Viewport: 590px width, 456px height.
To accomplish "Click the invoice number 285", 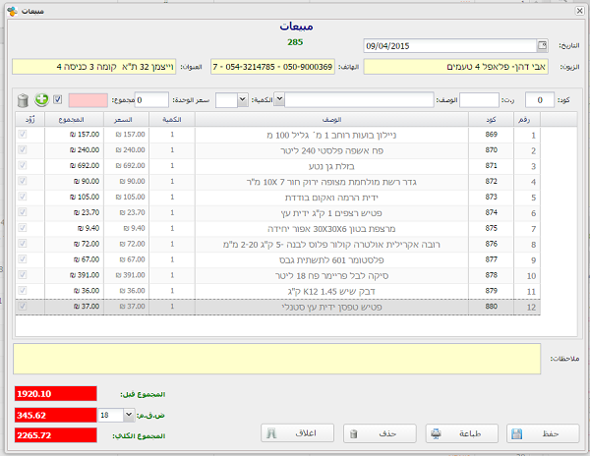I will pos(295,42).
